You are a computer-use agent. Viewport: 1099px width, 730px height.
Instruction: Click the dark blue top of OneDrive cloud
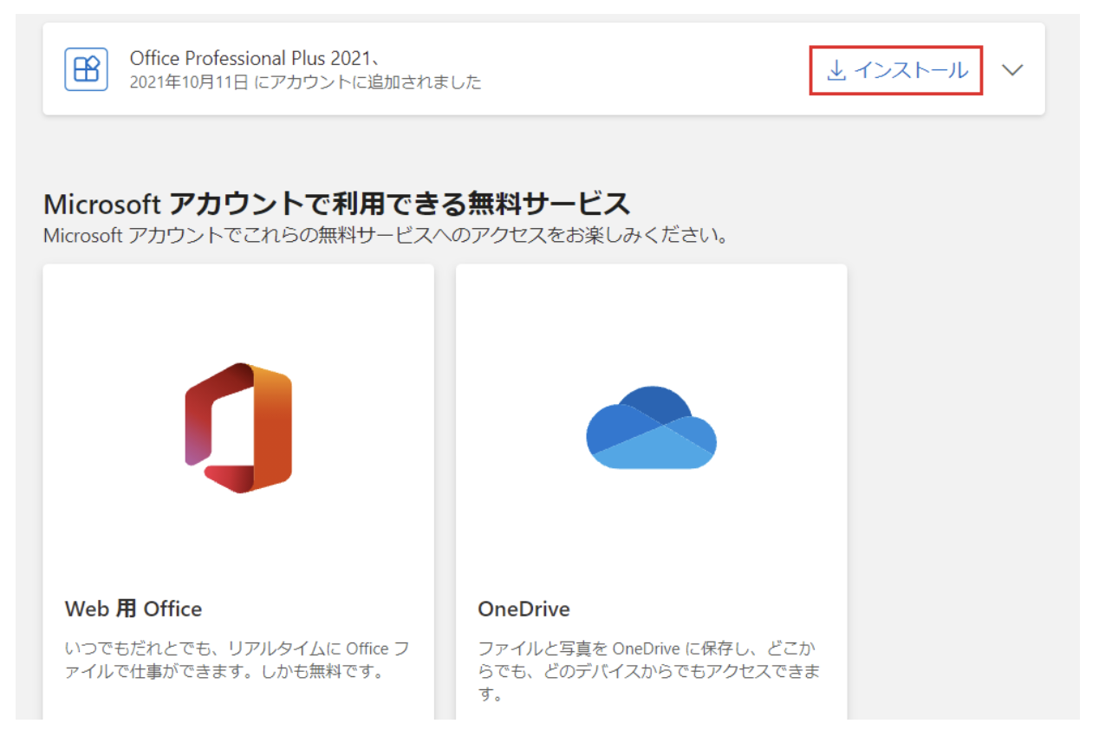[656, 402]
